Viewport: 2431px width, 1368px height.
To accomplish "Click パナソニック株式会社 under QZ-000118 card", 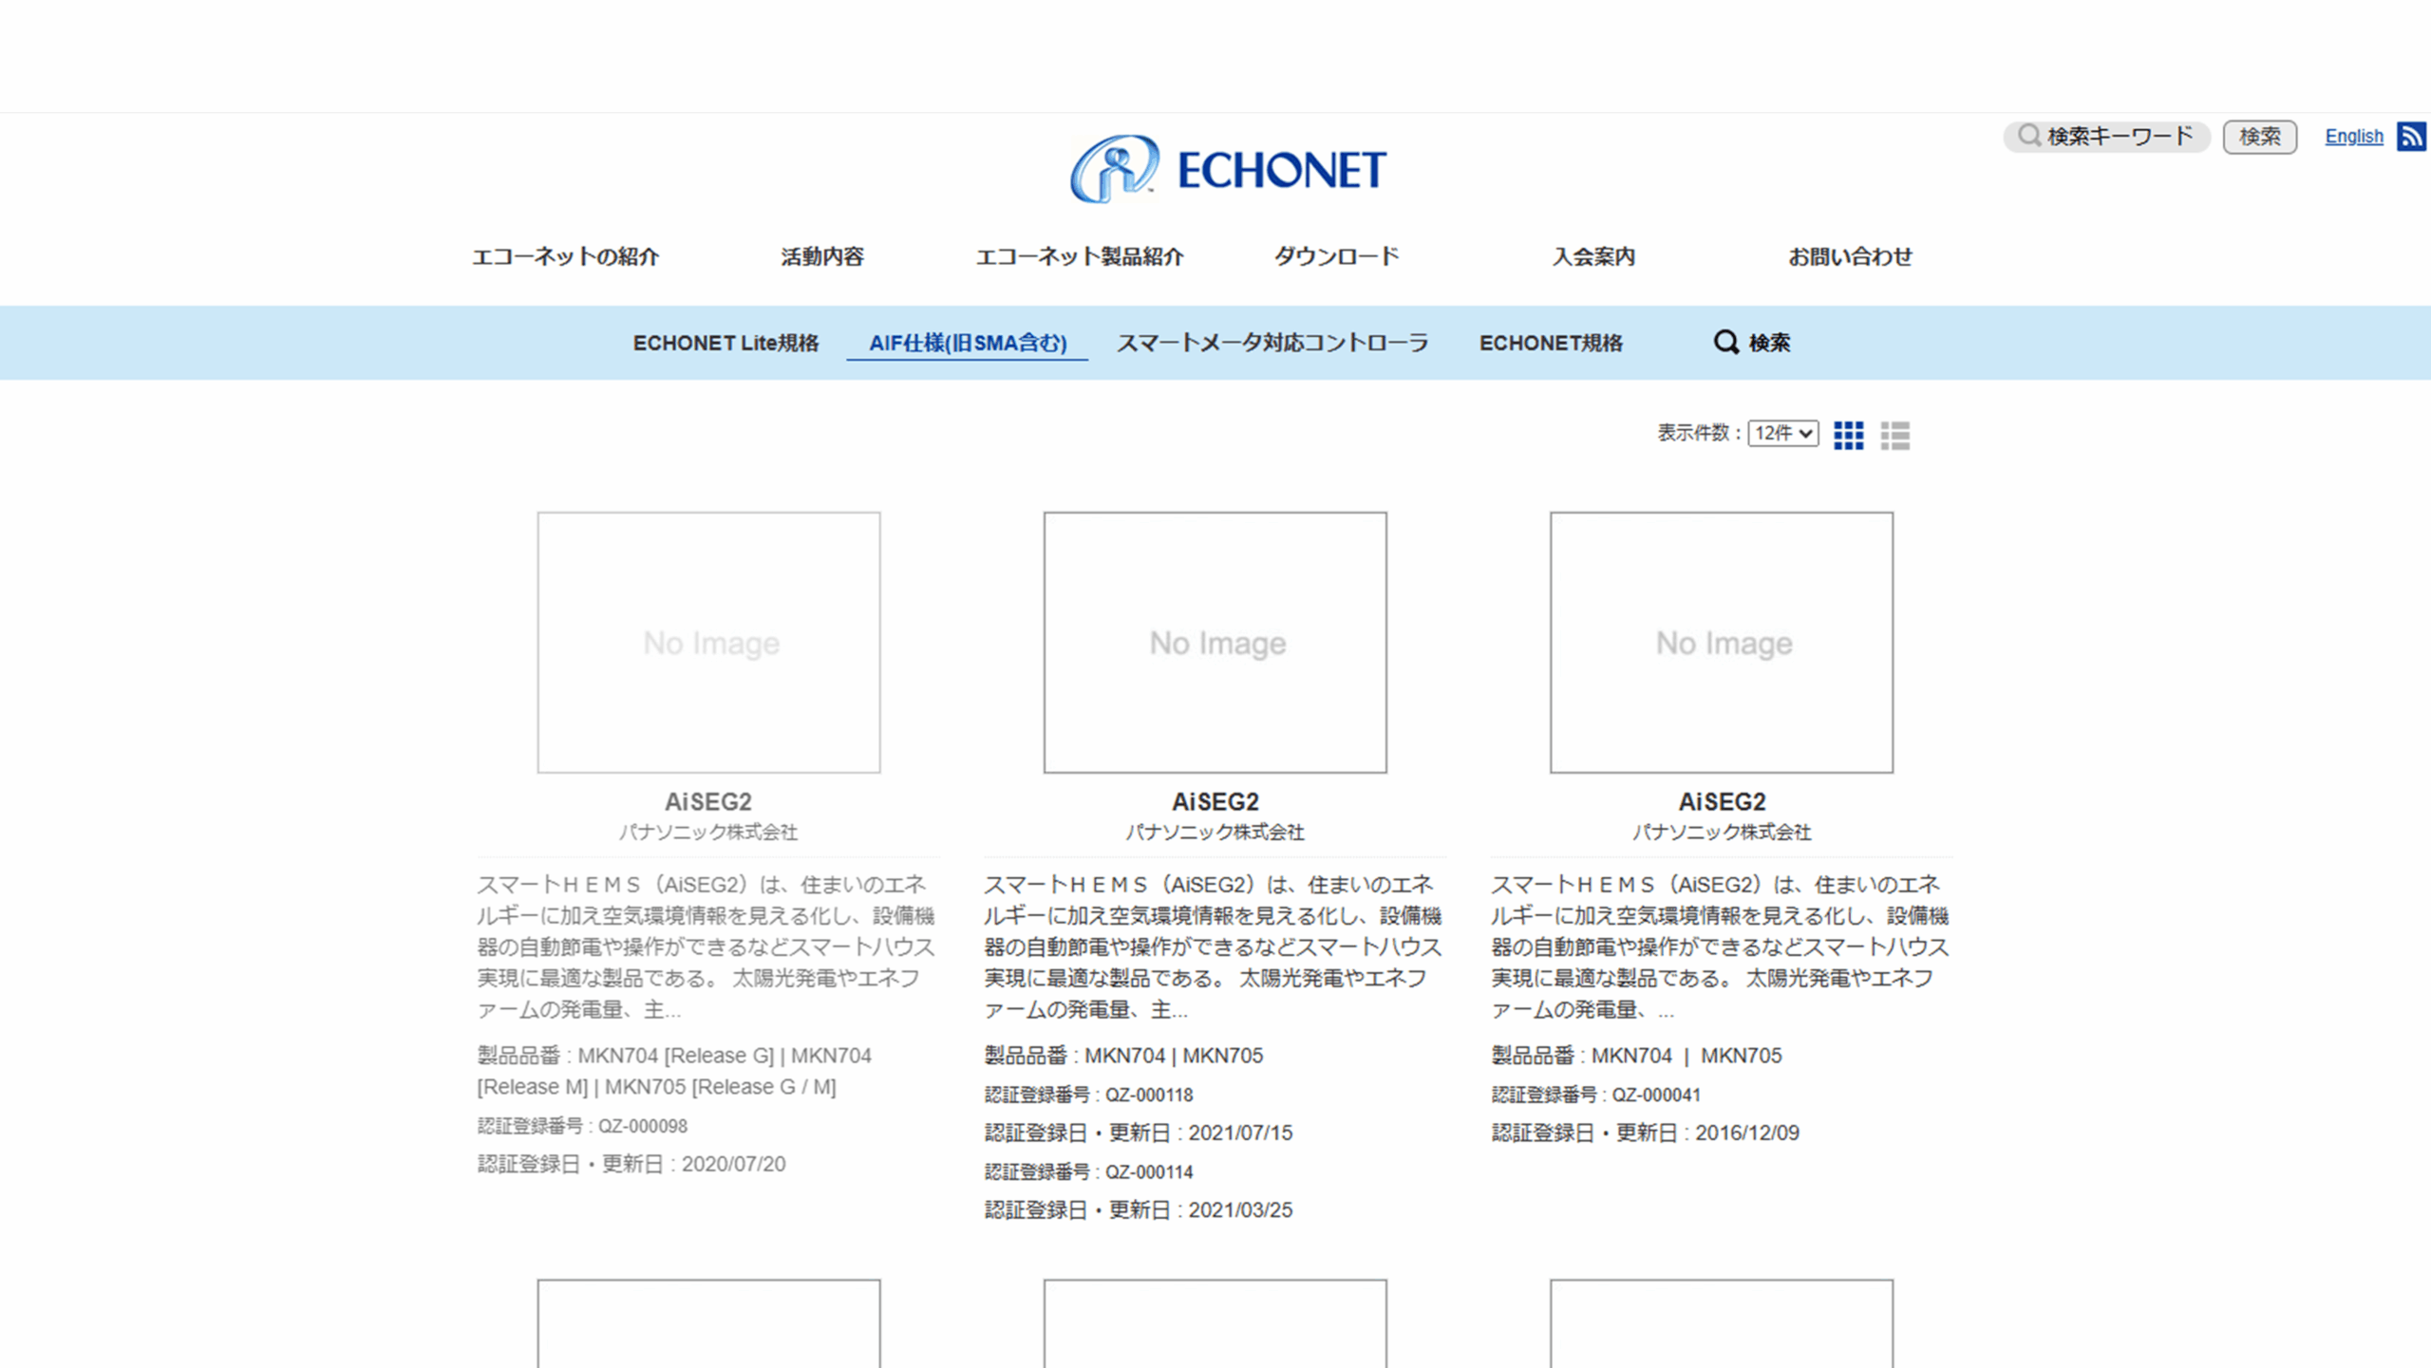I will click(x=1215, y=833).
